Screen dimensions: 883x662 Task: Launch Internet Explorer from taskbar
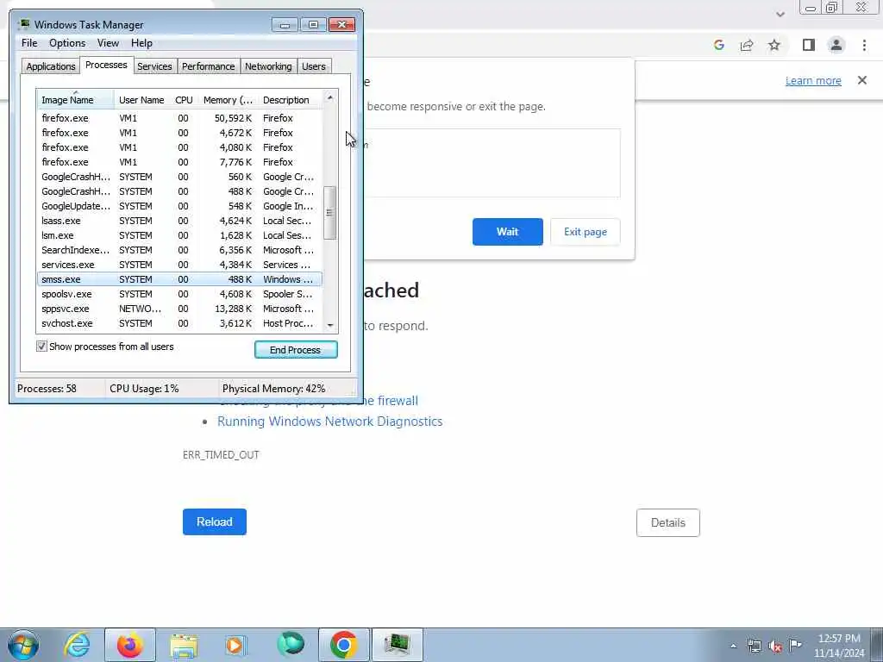[x=77, y=645]
